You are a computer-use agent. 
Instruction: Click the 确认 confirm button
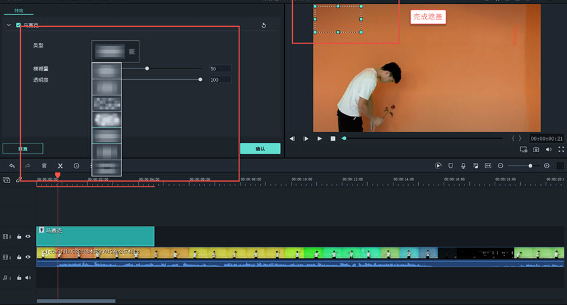click(260, 149)
